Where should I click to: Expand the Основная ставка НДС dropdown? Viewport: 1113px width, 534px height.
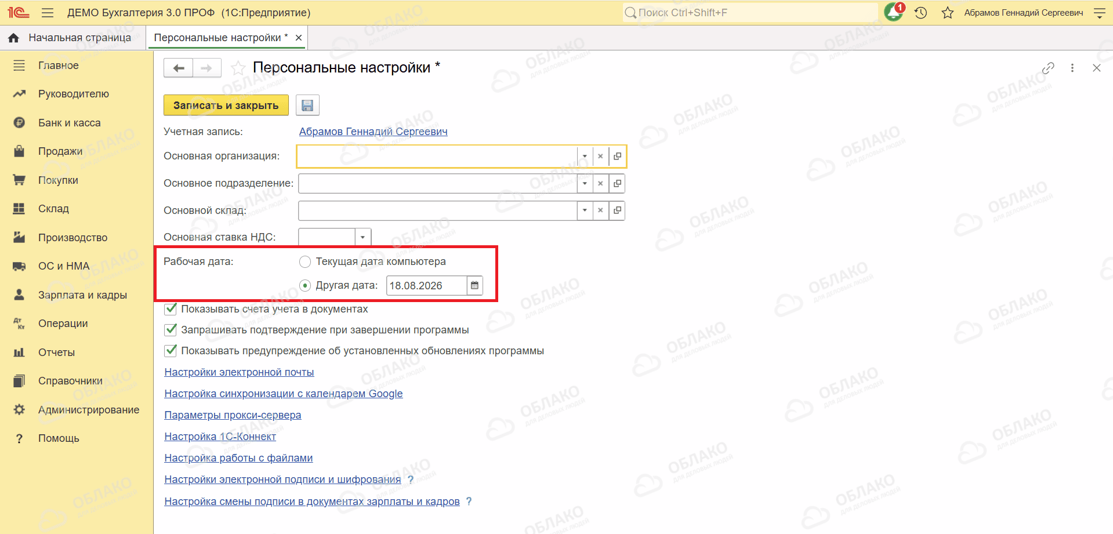pyautogui.click(x=362, y=237)
